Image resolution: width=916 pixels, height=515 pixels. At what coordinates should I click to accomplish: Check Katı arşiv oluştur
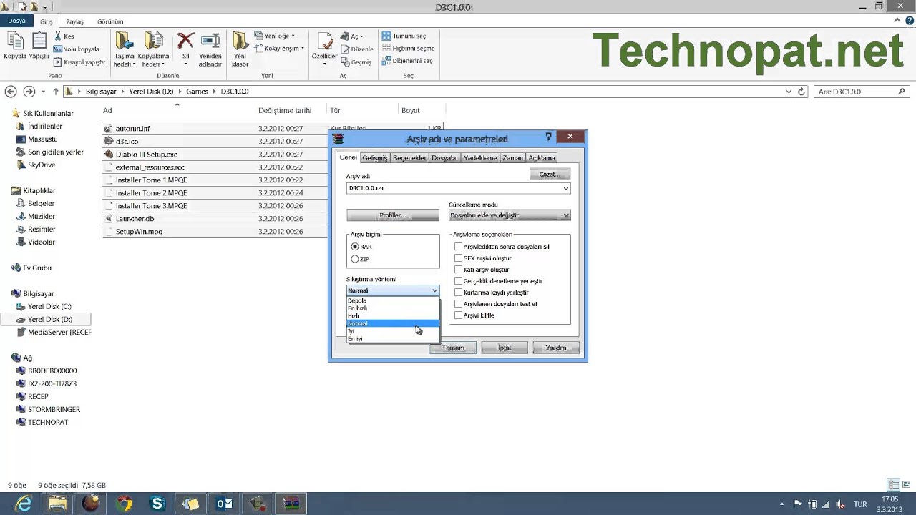coord(459,270)
